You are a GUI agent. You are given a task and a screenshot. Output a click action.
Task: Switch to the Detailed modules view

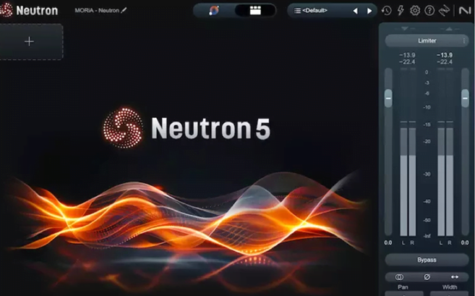tap(255, 11)
